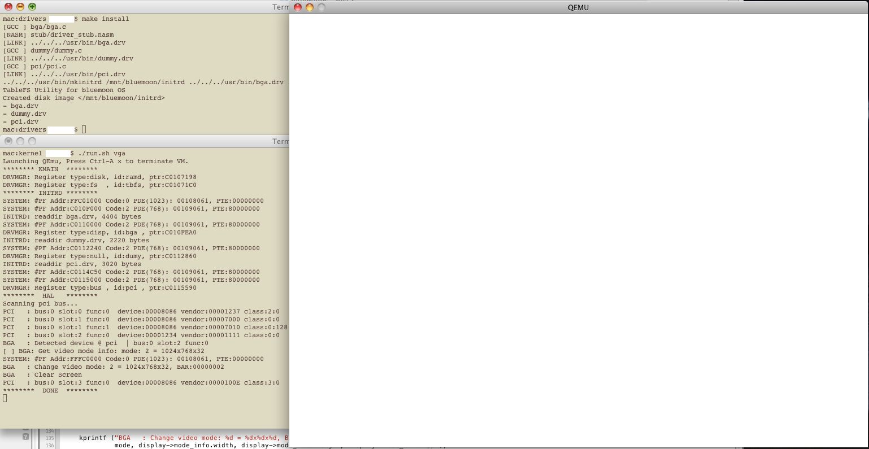This screenshot has width=869, height=449.
Task: Click the '******** KMAIN ********' header line
Action: [x=50, y=169]
